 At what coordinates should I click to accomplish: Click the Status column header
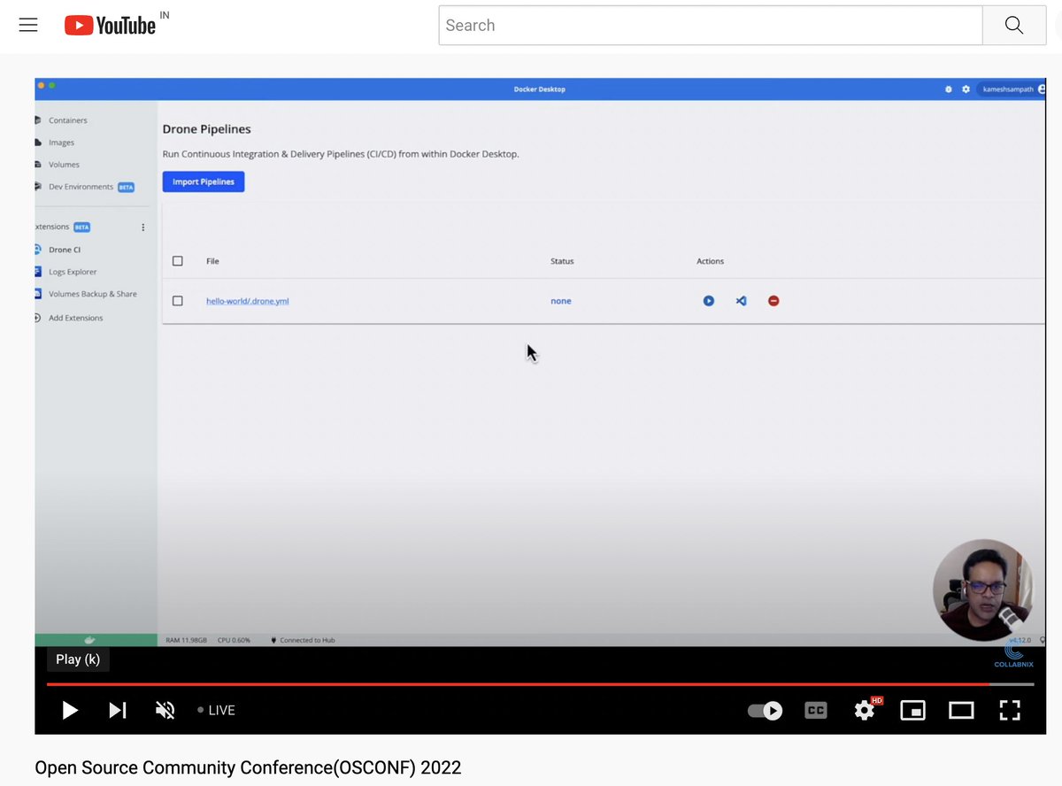(562, 261)
